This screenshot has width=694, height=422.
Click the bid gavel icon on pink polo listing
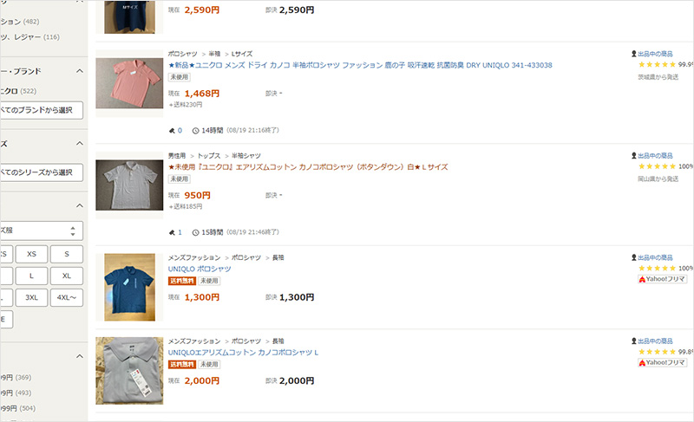[x=172, y=130]
